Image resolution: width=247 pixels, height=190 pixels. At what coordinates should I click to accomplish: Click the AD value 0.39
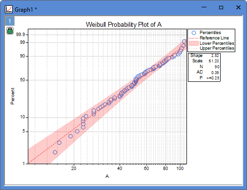pos(215,73)
